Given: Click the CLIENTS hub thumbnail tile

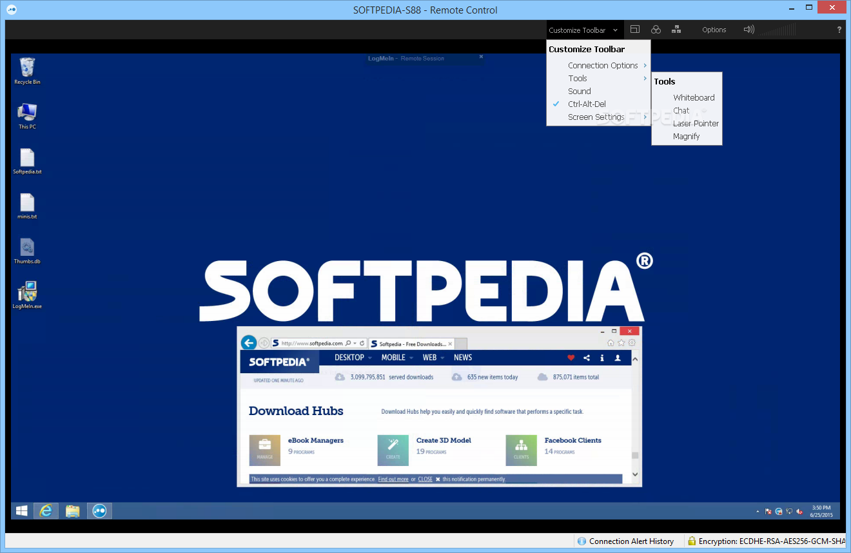Looking at the screenshot, I should [x=522, y=450].
